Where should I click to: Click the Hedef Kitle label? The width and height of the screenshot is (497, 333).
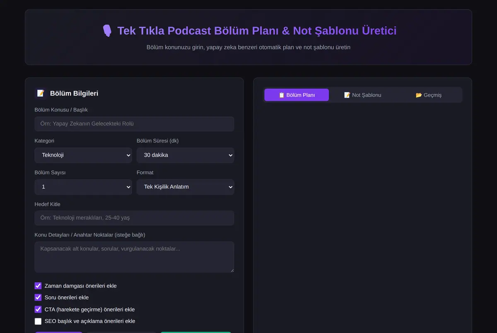pos(47,205)
